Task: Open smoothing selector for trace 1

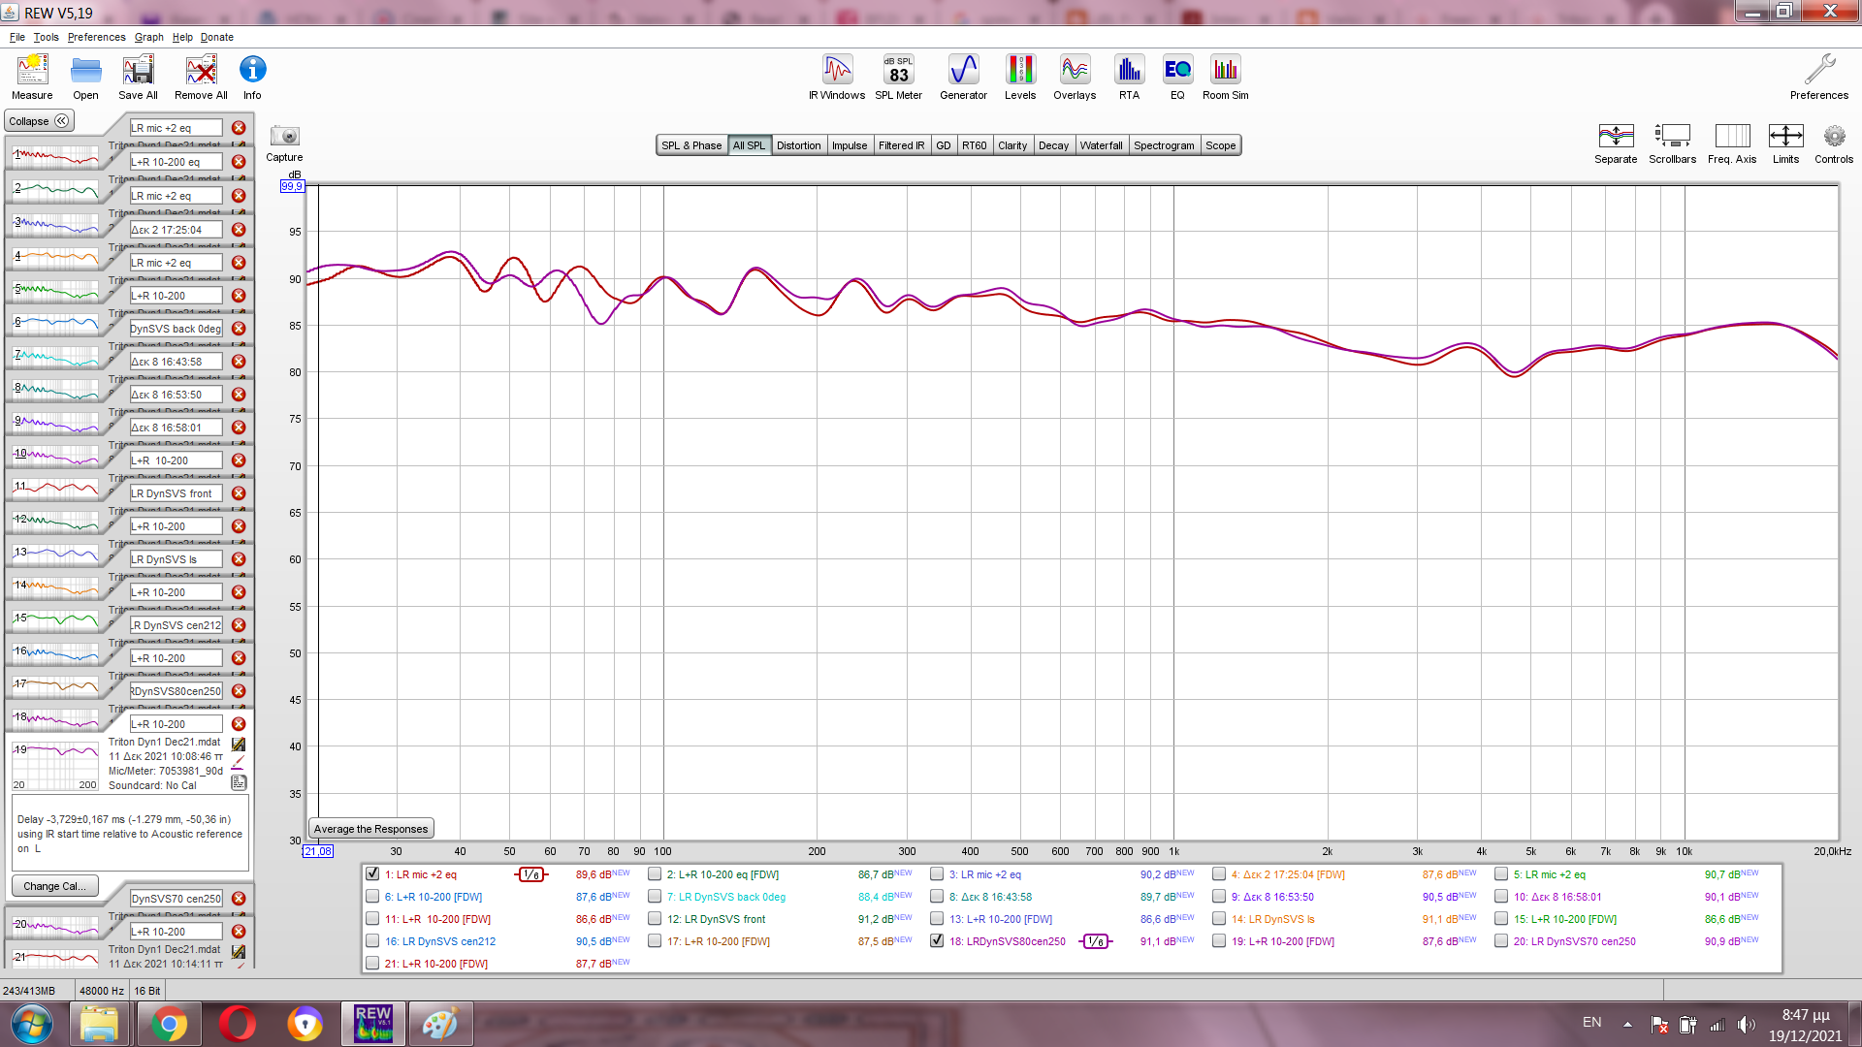Action: tap(530, 874)
